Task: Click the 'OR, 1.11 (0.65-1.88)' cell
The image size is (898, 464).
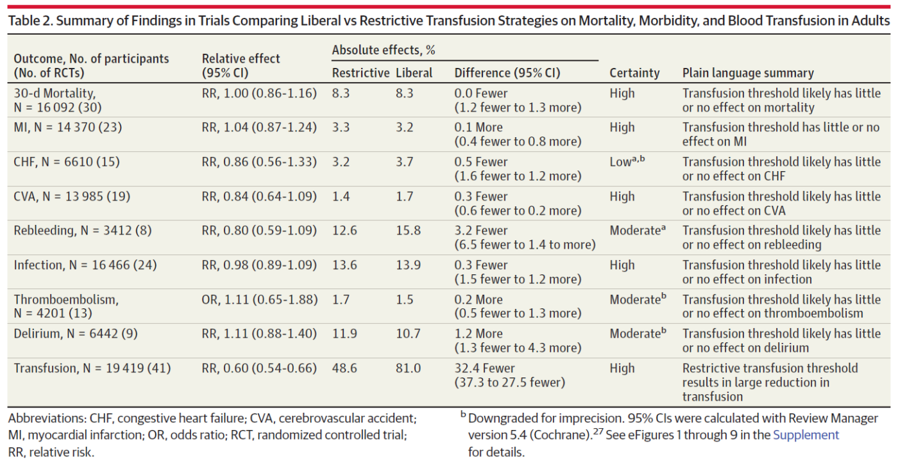Action: pos(259,299)
